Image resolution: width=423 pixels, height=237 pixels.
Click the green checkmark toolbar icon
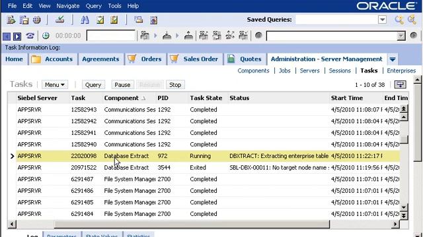[x=59, y=20]
